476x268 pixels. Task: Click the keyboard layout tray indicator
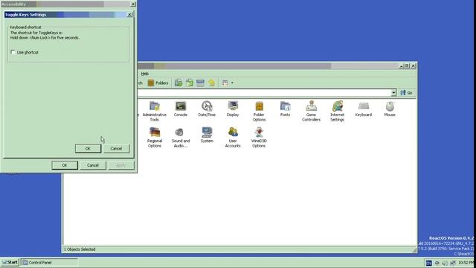(428, 263)
